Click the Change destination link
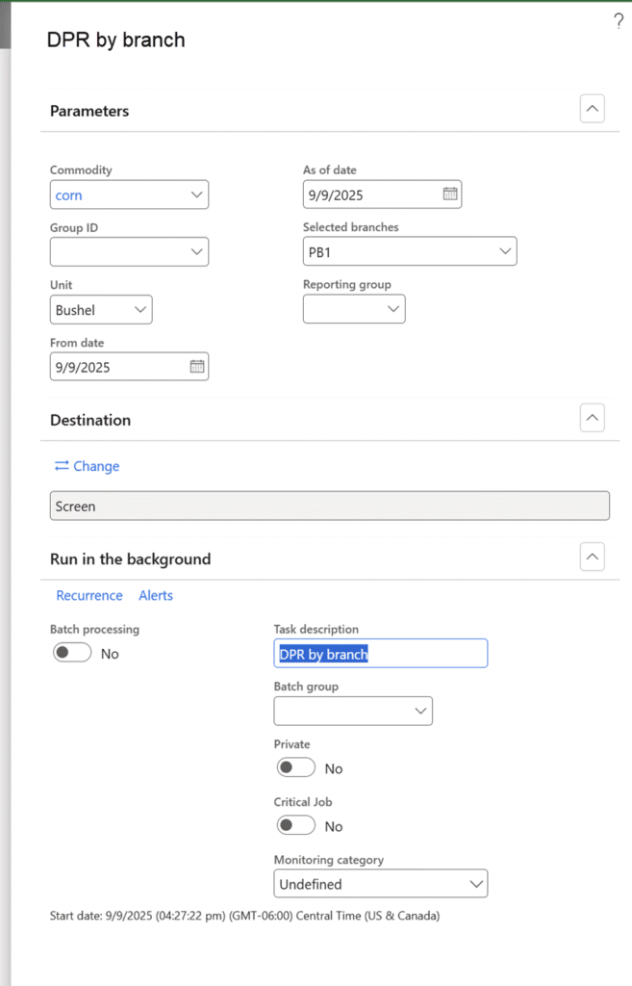This screenshot has height=986, width=632. point(88,466)
